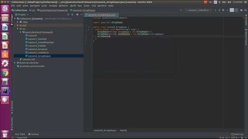Open Project panel settings via the gear
This screenshot has width=248, height=139.
click(x=77, y=15)
